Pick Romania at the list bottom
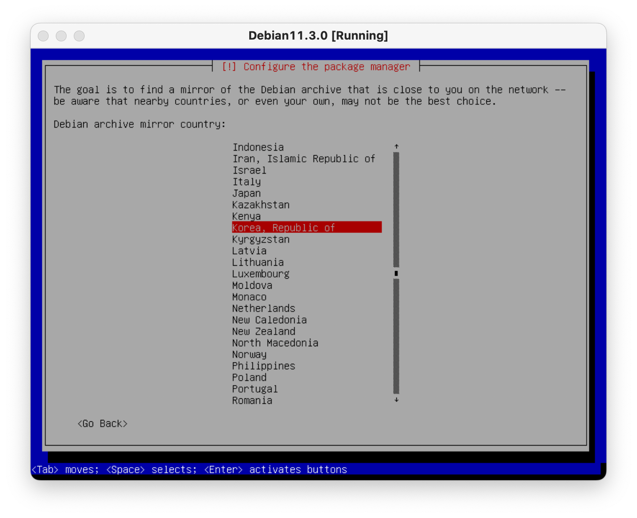Image resolution: width=637 pixels, height=518 pixels. pos(252,401)
